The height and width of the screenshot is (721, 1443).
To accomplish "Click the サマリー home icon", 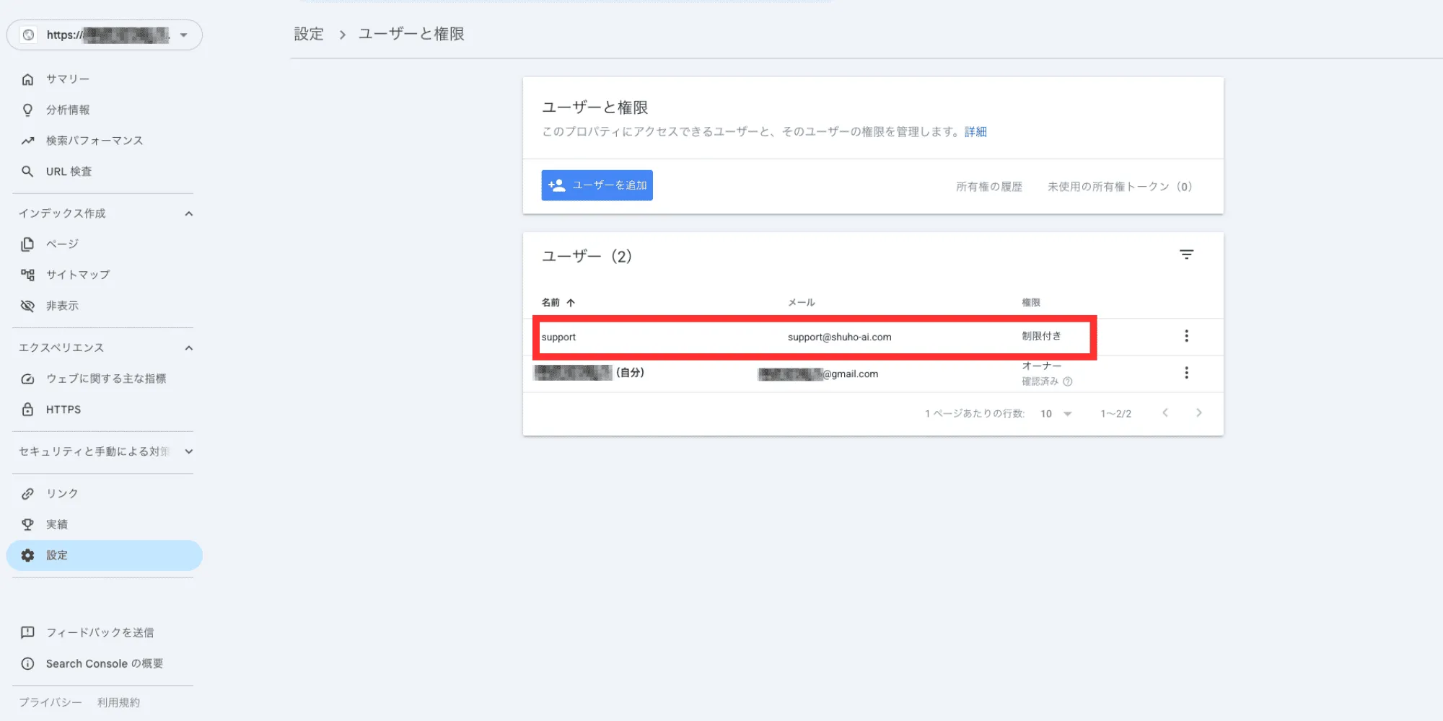I will (x=27, y=79).
